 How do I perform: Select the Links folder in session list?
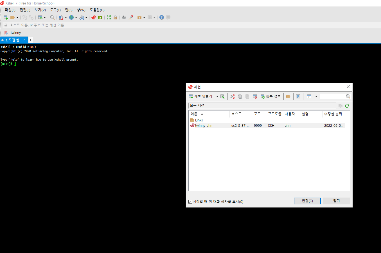197,120
